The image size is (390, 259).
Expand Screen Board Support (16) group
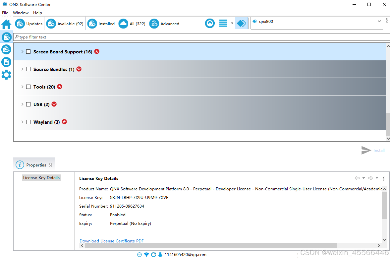click(23, 51)
